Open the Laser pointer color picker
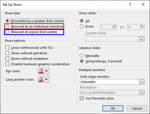Image resolution: width=150 pixels, height=114 pixels. coord(43,79)
